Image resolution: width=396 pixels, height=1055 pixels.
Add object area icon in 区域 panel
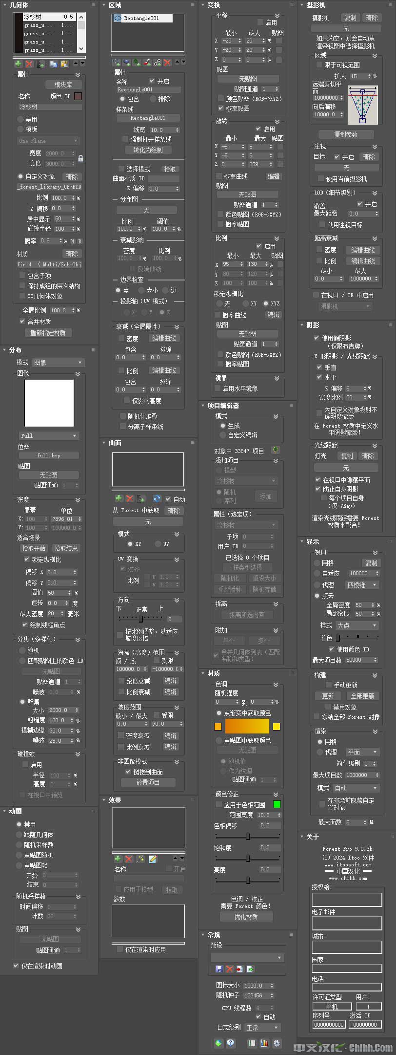126,62
